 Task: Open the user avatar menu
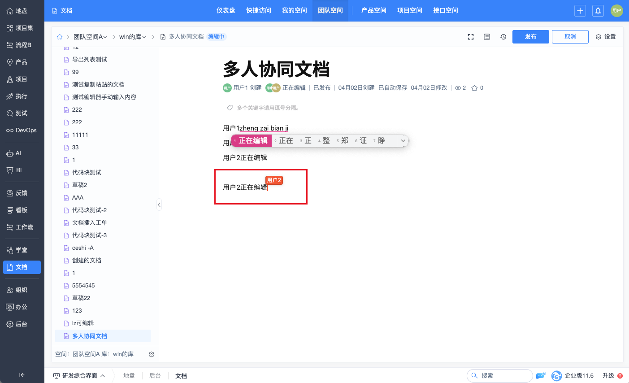pos(617,11)
